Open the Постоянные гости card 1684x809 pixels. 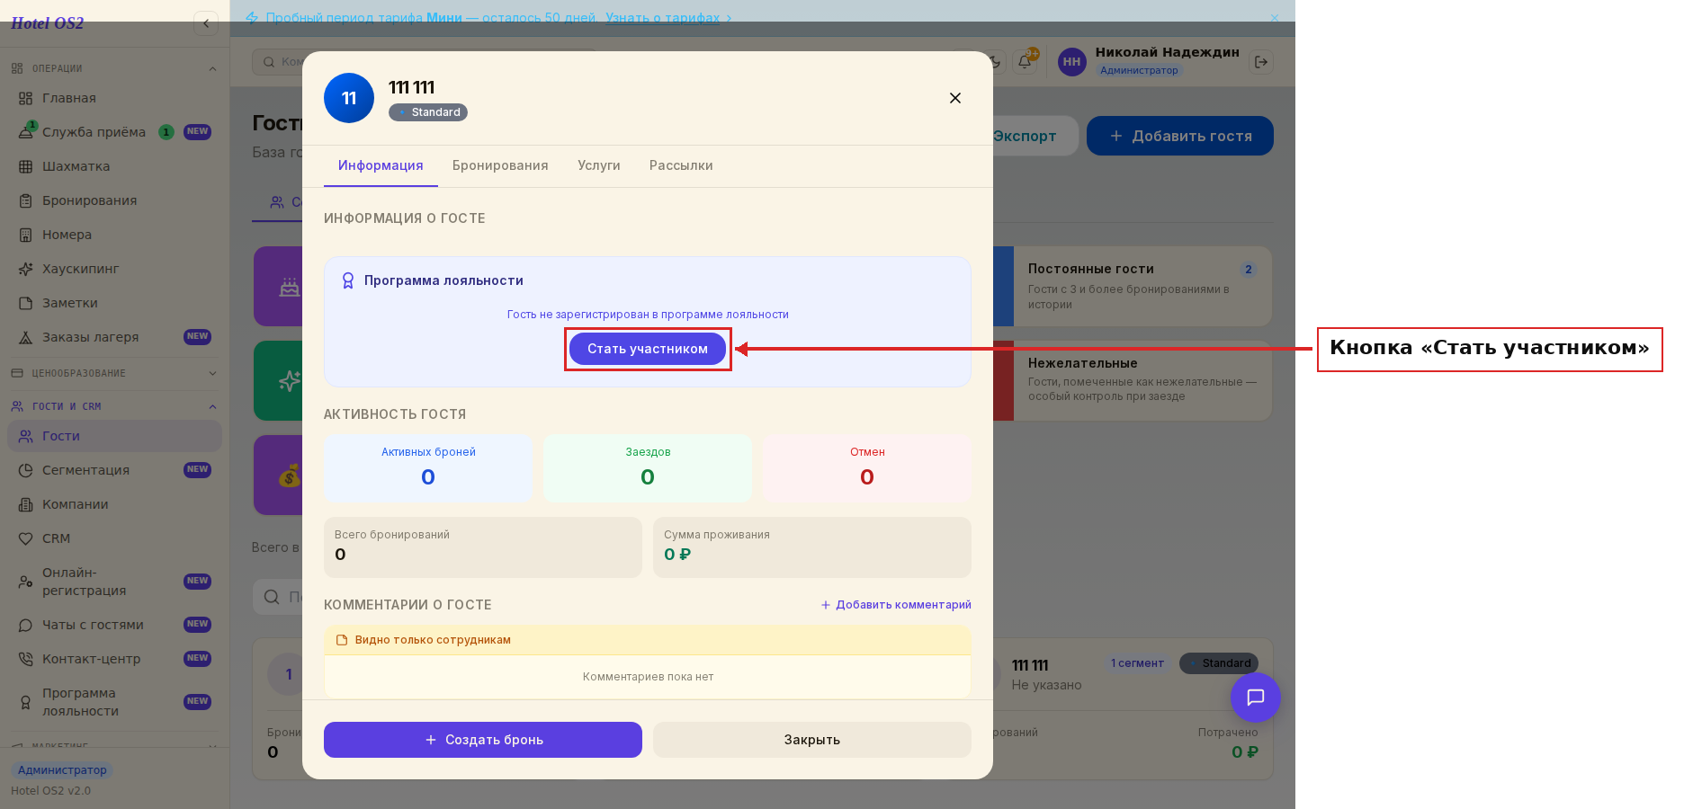(1133, 287)
